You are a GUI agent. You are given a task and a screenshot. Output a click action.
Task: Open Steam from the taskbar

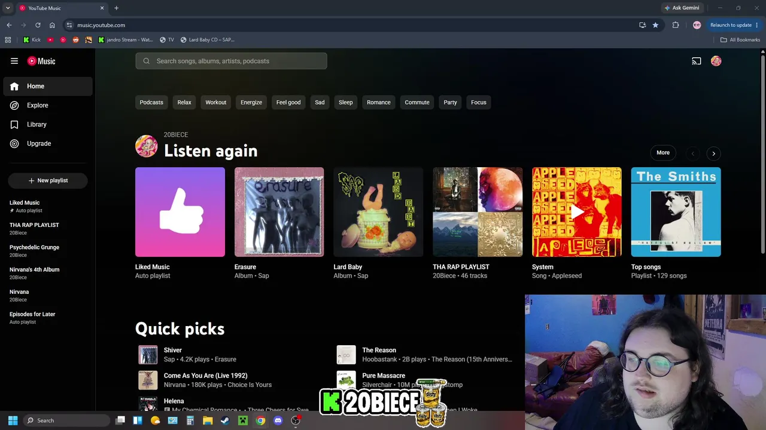point(225,420)
